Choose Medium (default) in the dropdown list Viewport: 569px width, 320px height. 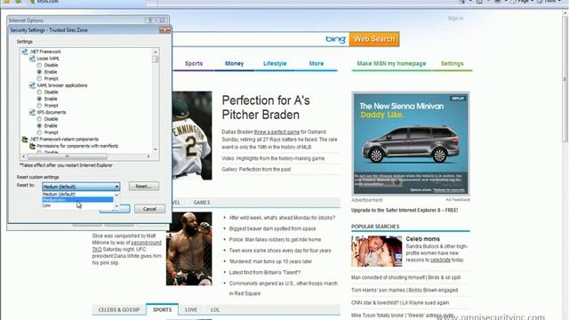click(x=77, y=194)
